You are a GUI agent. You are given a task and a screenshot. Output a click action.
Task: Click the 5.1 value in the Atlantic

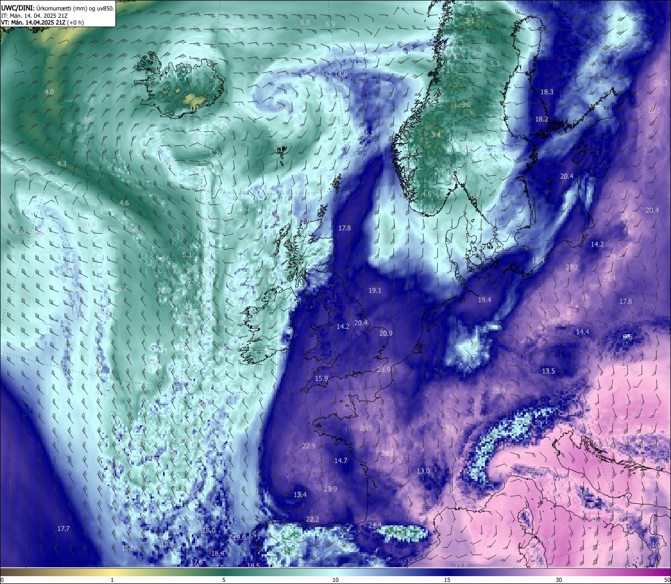pos(187,255)
